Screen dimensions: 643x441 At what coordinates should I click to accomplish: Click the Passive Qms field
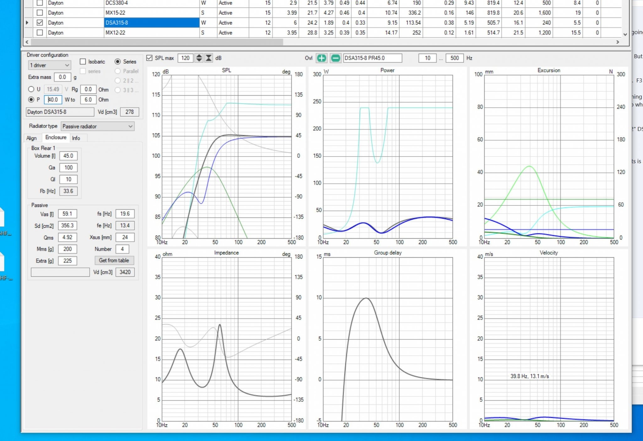pyautogui.click(x=68, y=237)
